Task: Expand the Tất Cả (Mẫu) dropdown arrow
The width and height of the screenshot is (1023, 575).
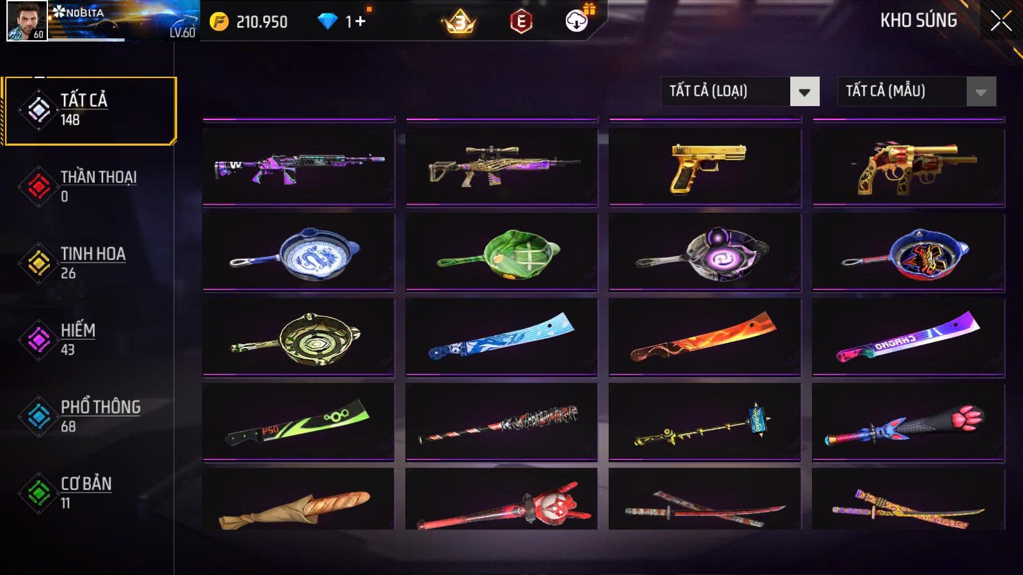Action: pyautogui.click(x=981, y=91)
